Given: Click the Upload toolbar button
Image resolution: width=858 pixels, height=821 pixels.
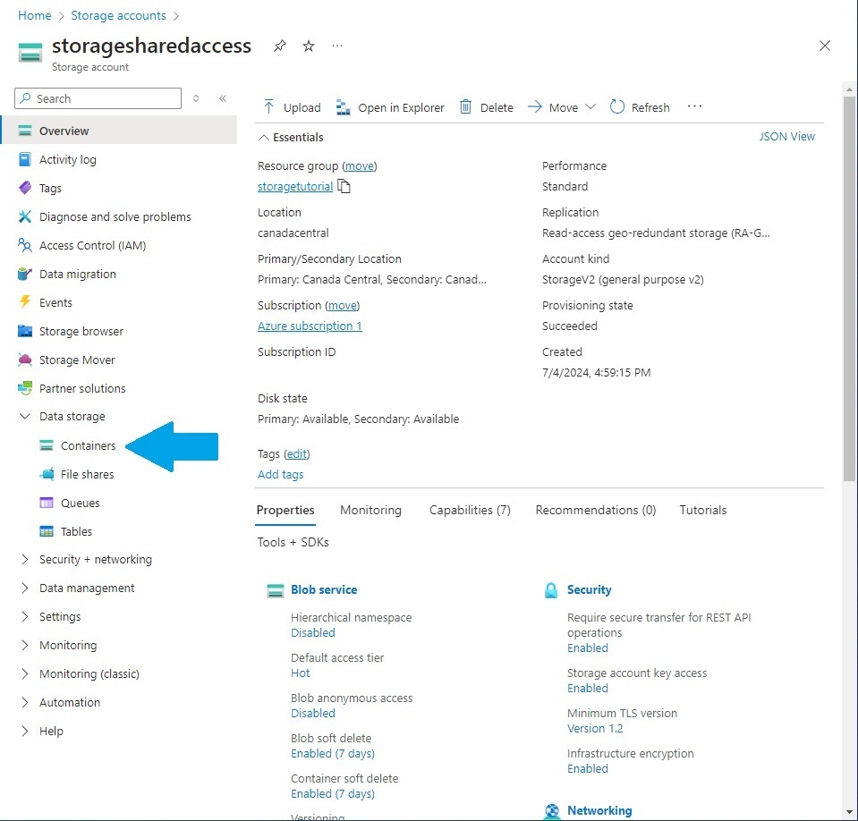Looking at the screenshot, I should (x=293, y=107).
